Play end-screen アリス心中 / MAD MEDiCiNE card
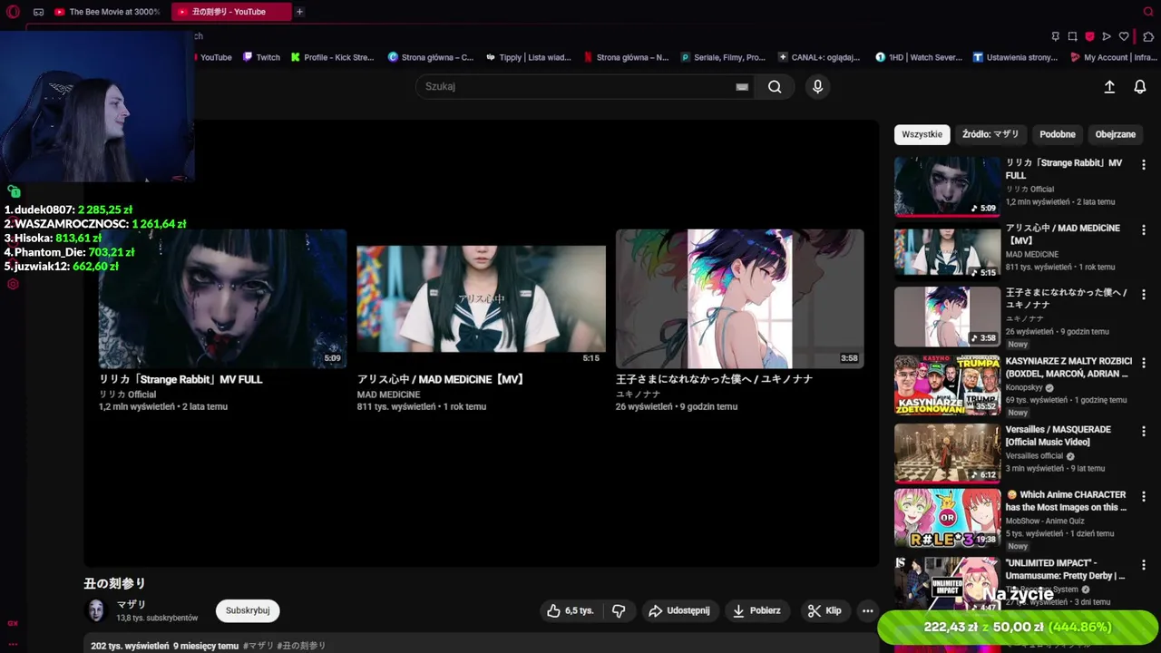The height and width of the screenshot is (653, 1161). (481, 298)
